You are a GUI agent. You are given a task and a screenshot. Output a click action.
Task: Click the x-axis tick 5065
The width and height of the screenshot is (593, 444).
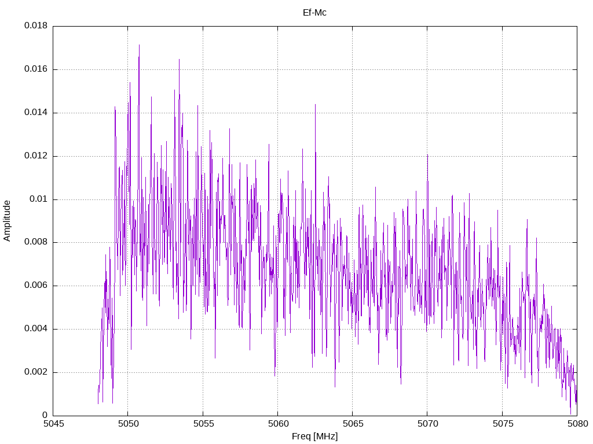point(353,424)
